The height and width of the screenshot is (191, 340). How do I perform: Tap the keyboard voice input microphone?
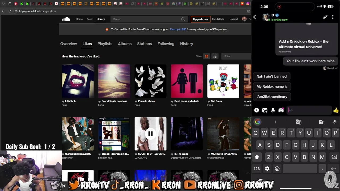click(x=335, y=122)
